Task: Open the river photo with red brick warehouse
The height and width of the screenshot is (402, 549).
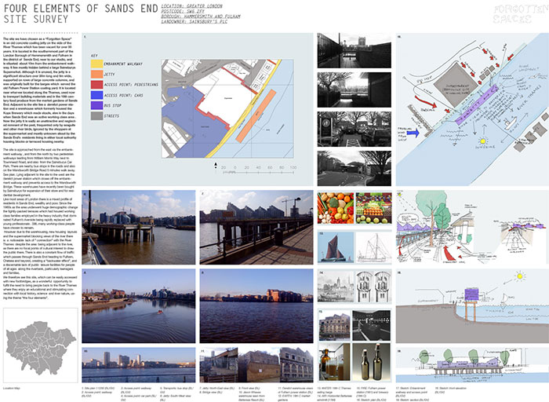Action: [256, 306]
